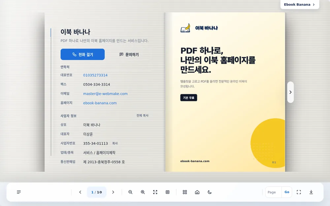The image size is (330, 206).
Task: Enter fullscreen with the corner-brackets icon
Action: pos(299,192)
